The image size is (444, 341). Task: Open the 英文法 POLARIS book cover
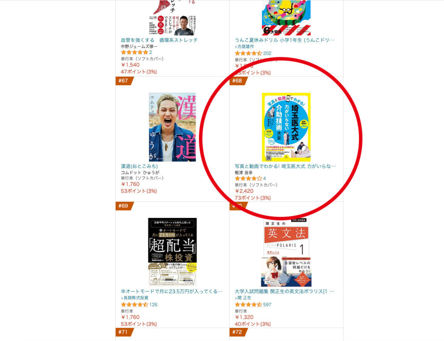tap(286, 252)
